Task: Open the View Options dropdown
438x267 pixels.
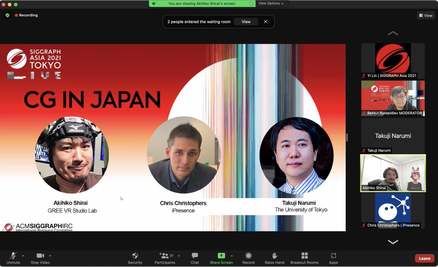Action: (271, 3)
